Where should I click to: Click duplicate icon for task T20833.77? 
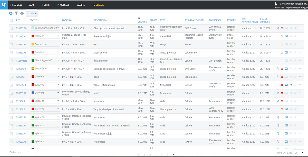click(278, 93)
